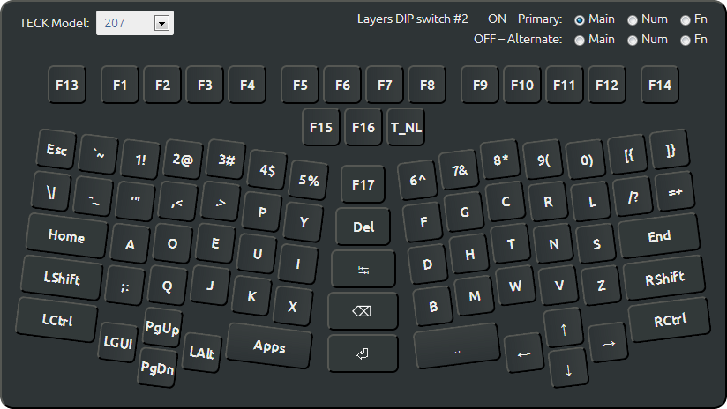The image size is (727, 409).
Task: Click the letter Q key
Action: [x=167, y=286]
